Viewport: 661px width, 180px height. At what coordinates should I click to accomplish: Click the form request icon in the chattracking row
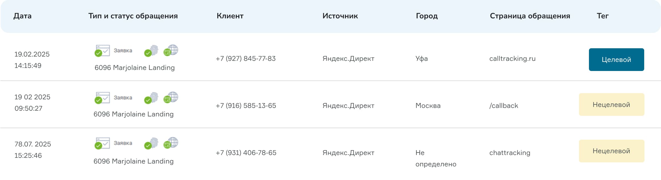[x=102, y=143]
